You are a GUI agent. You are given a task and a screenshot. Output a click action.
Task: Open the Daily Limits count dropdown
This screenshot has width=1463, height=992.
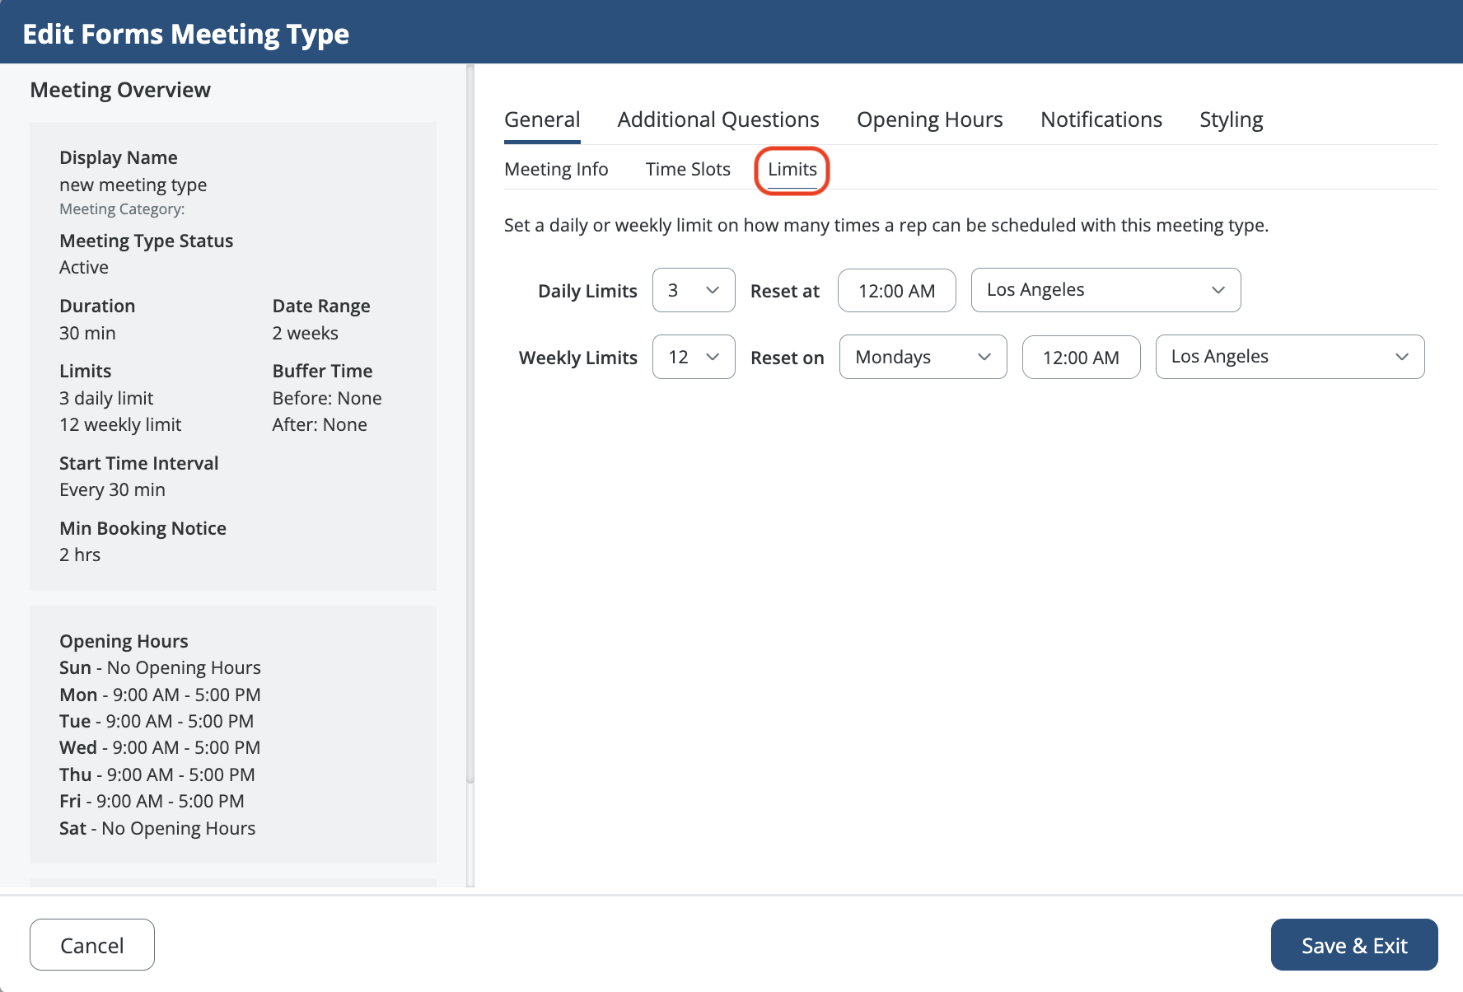[693, 290]
